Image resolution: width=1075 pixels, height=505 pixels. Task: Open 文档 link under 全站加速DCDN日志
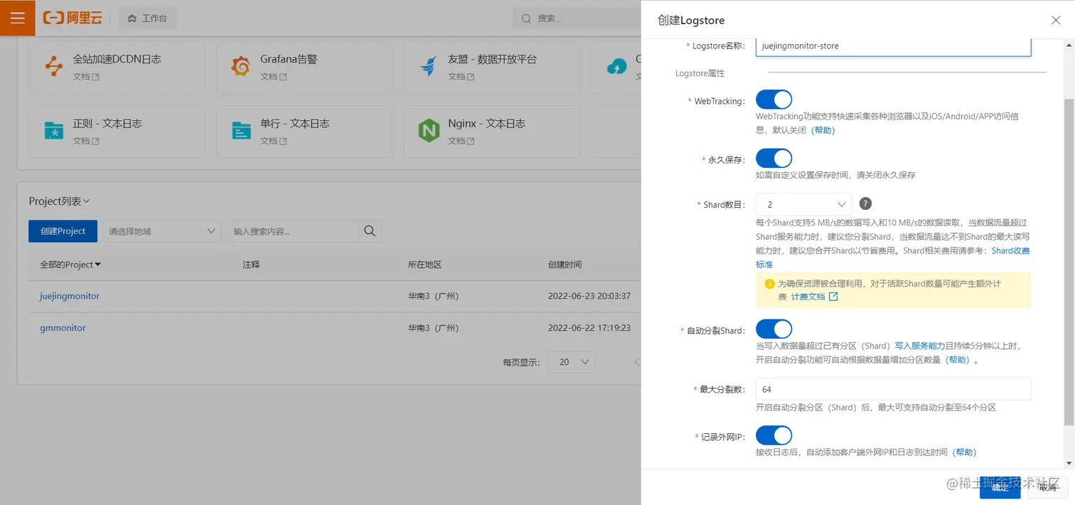click(86, 77)
